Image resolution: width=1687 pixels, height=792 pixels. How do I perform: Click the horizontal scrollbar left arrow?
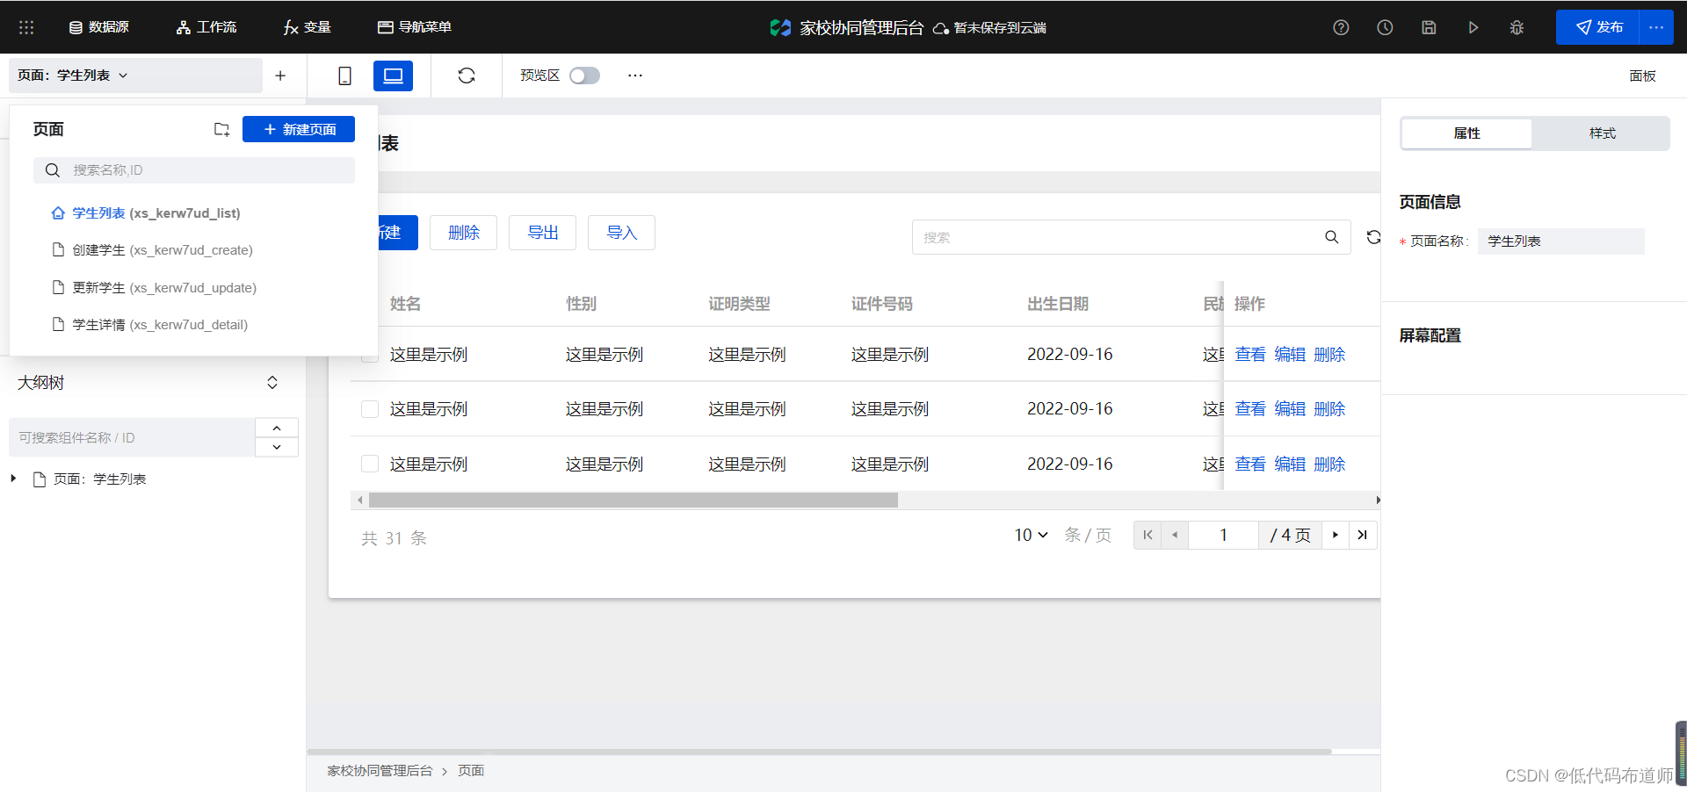[359, 500]
